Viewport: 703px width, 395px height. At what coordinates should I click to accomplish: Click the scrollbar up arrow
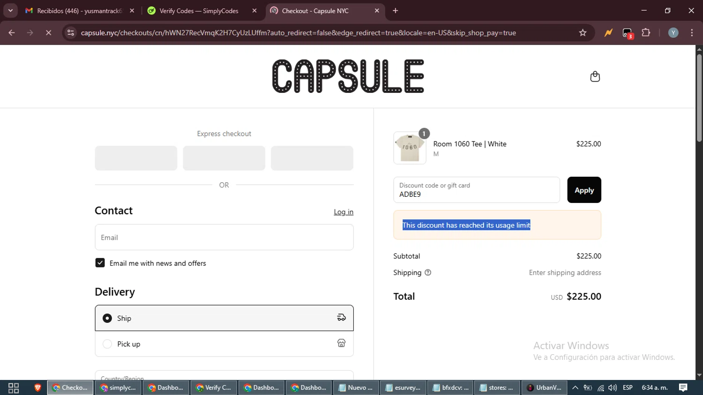tap(699, 49)
